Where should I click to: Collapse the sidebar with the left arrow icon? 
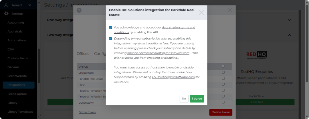pyautogui.click(x=40, y=115)
